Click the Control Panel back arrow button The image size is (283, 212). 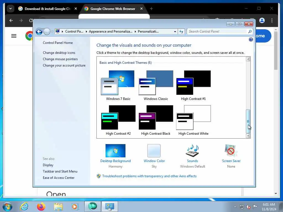[x=39, y=31]
